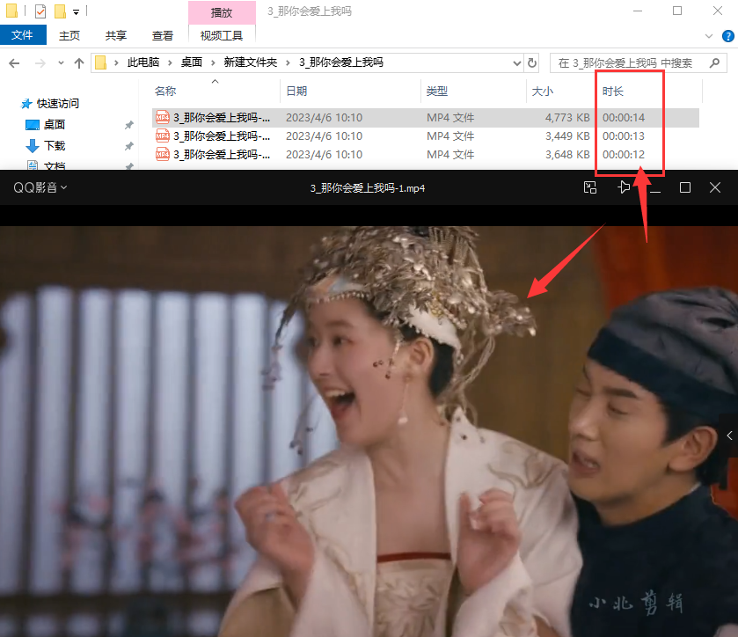Open Explorer help with the question mark
Image resolution: width=738 pixels, height=637 pixels.
(727, 36)
